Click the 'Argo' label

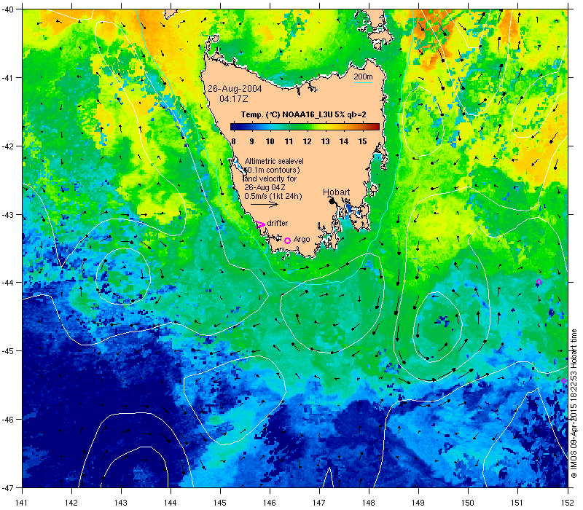point(302,240)
